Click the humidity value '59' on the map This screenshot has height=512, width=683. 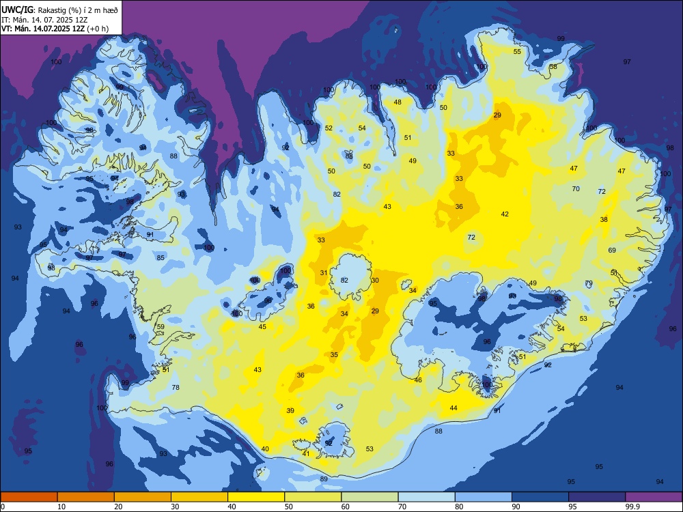pyautogui.click(x=161, y=326)
